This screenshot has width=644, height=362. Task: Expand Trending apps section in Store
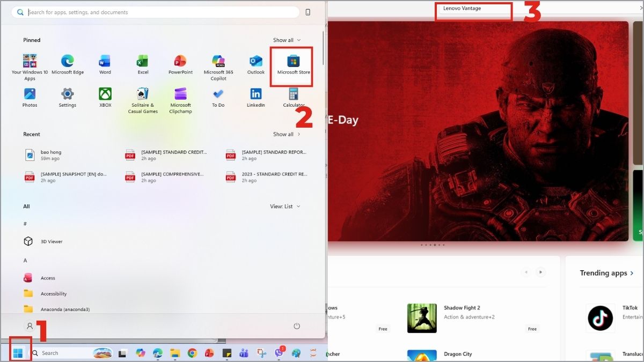point(606,273)
